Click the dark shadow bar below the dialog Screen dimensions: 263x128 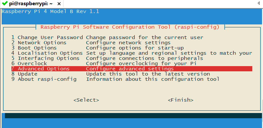tap(133, 116)
